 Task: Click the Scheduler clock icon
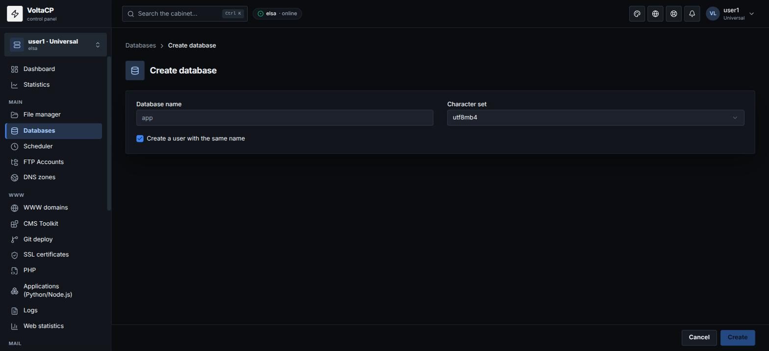coord(15,146)
